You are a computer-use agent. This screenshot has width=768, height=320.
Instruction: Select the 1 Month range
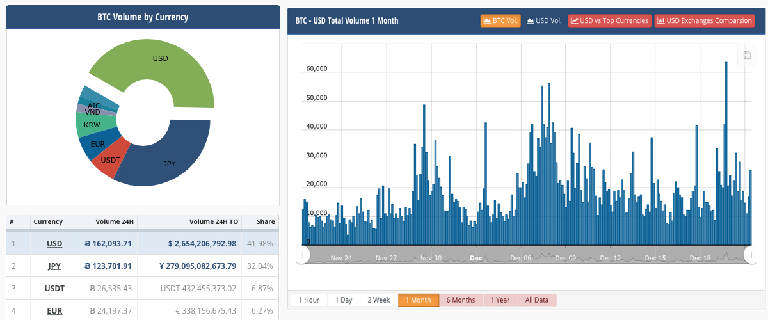(419, 300)
